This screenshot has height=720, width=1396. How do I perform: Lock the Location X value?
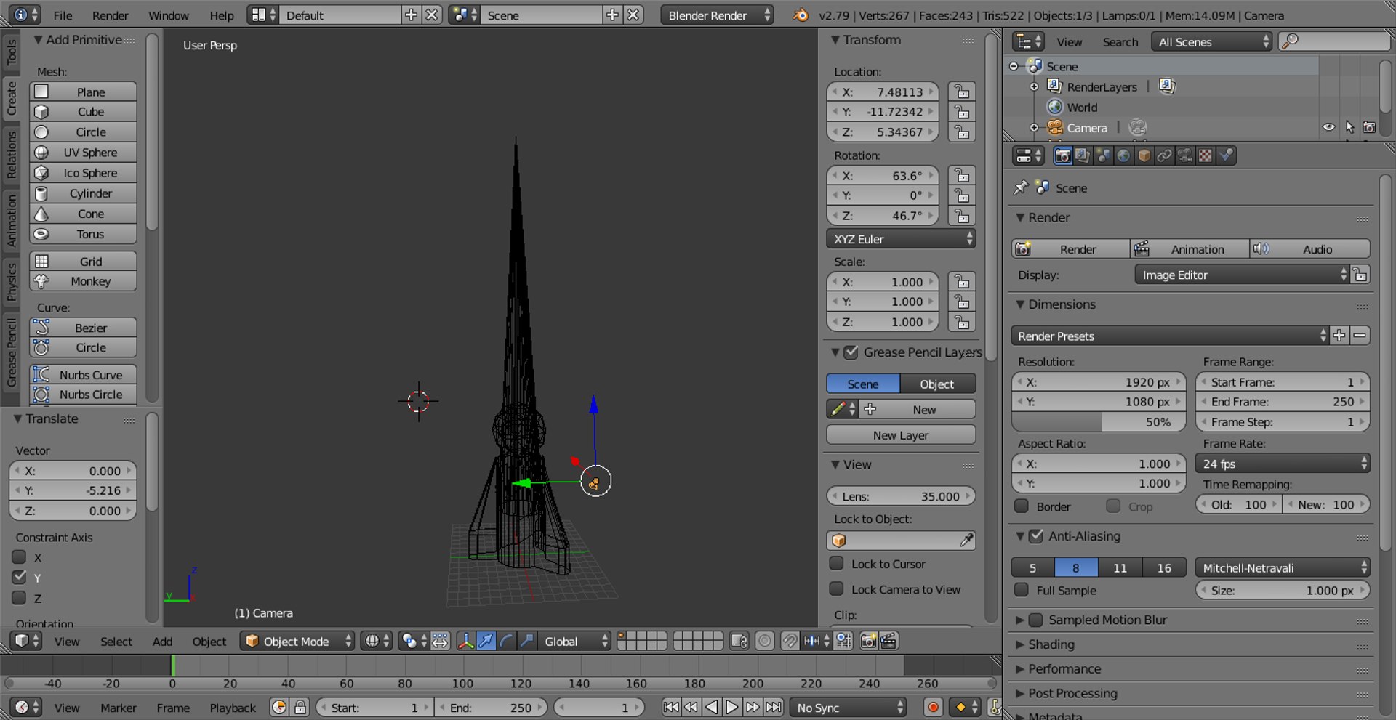[x=962, y=92]
